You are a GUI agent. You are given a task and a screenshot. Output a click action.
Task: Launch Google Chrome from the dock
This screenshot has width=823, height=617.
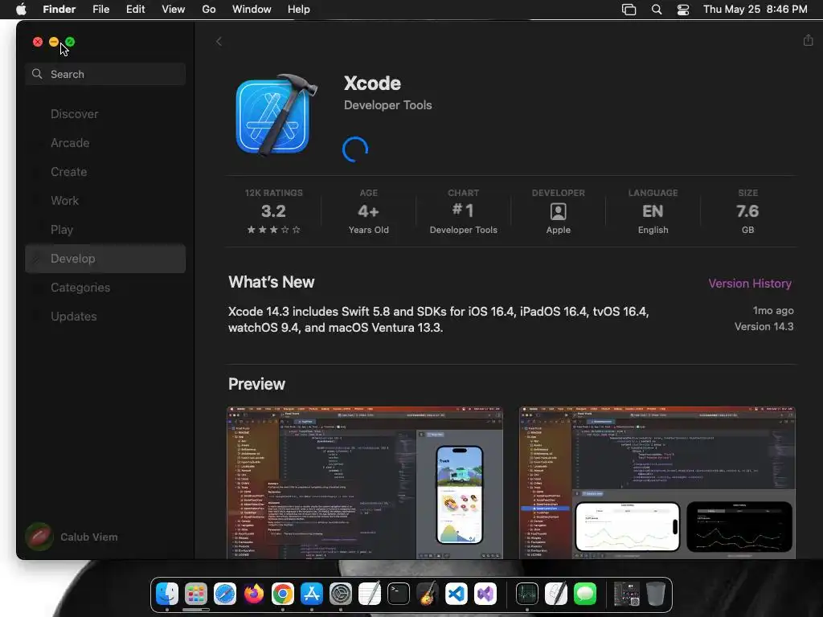282,594
